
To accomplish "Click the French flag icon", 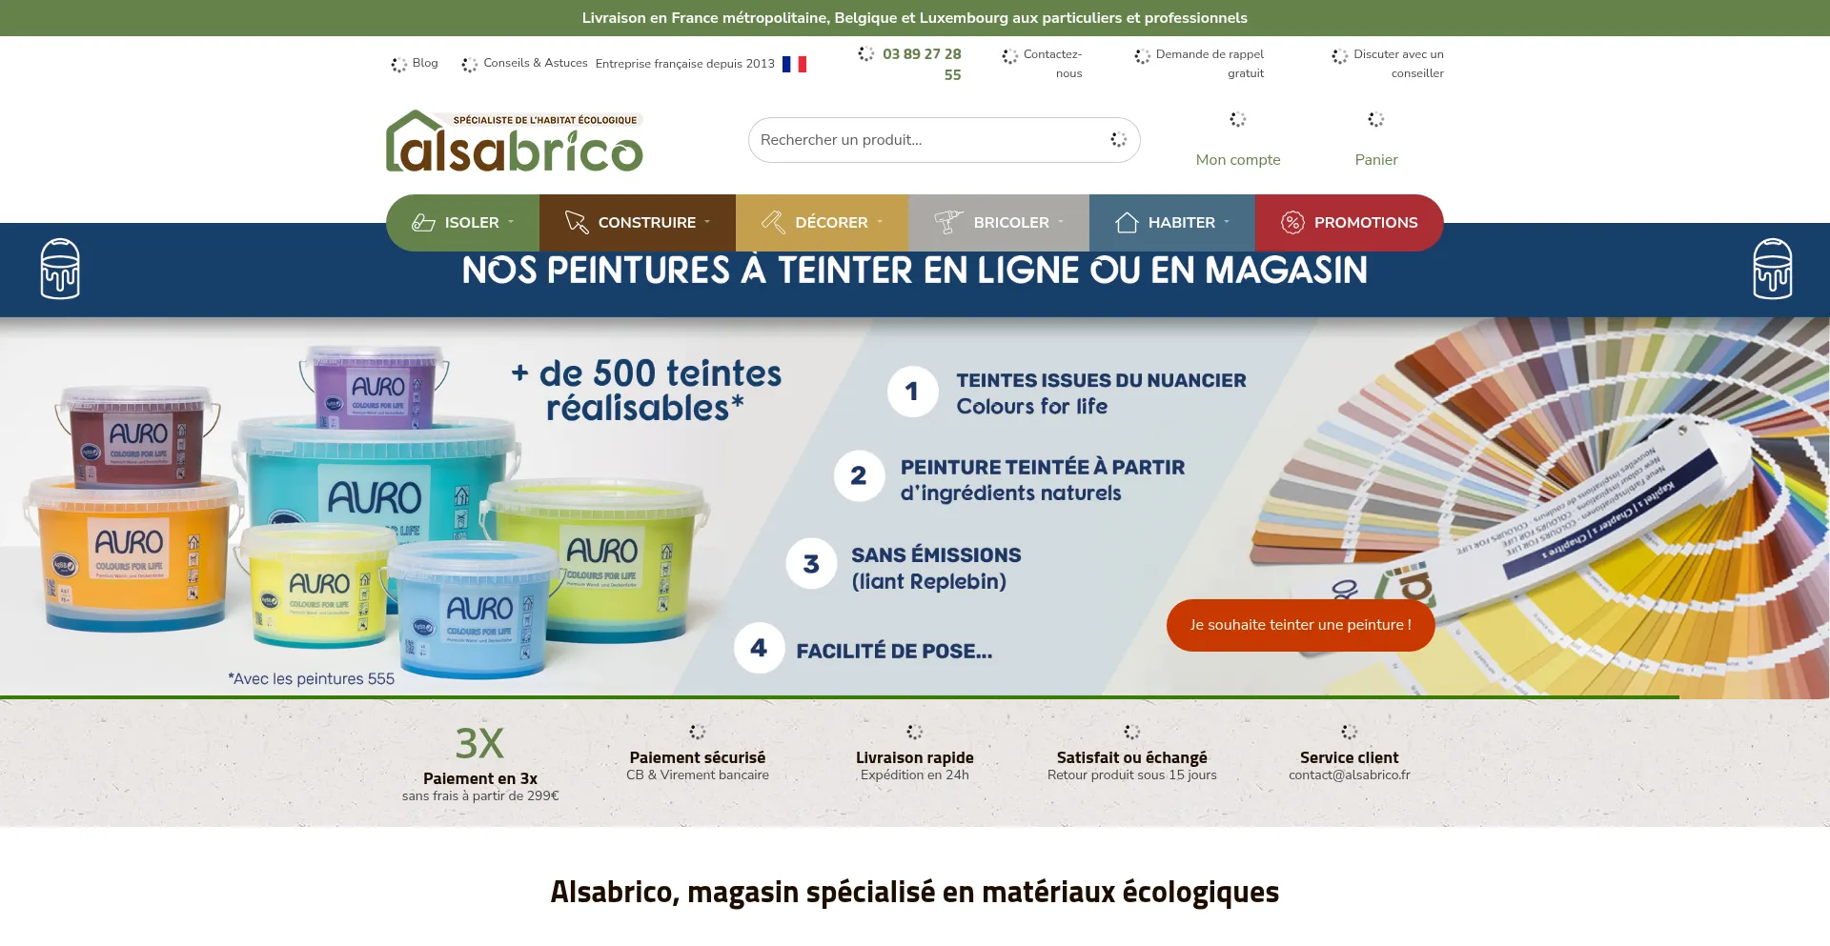I will 794,64.
